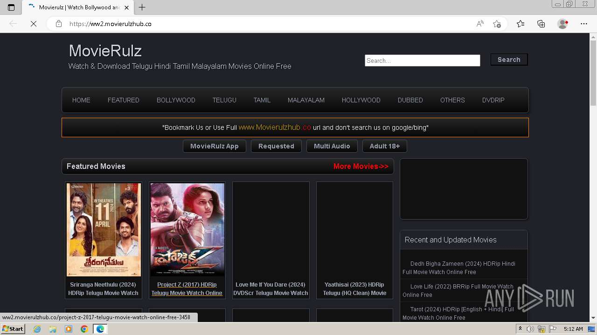Open Dedh Bigha Zameen (2024) recent link
Image resolution: width=597 pixels, height=335 pixels.
point(459,268)
